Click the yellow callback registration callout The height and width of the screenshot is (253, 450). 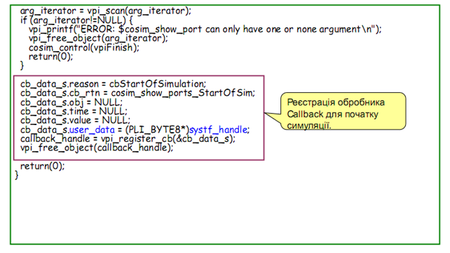(343, 111)
